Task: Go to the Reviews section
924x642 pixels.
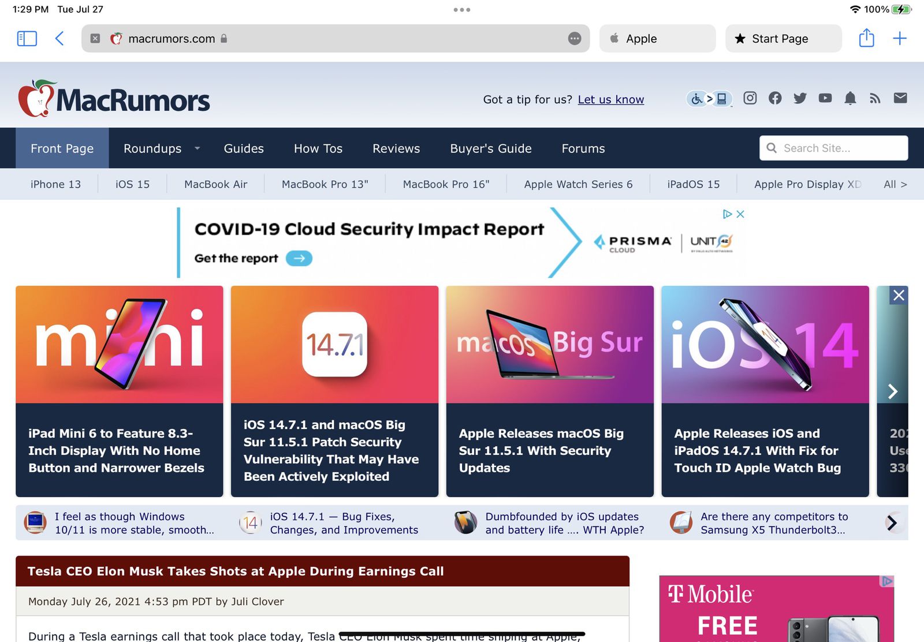Action: point(396,148)
